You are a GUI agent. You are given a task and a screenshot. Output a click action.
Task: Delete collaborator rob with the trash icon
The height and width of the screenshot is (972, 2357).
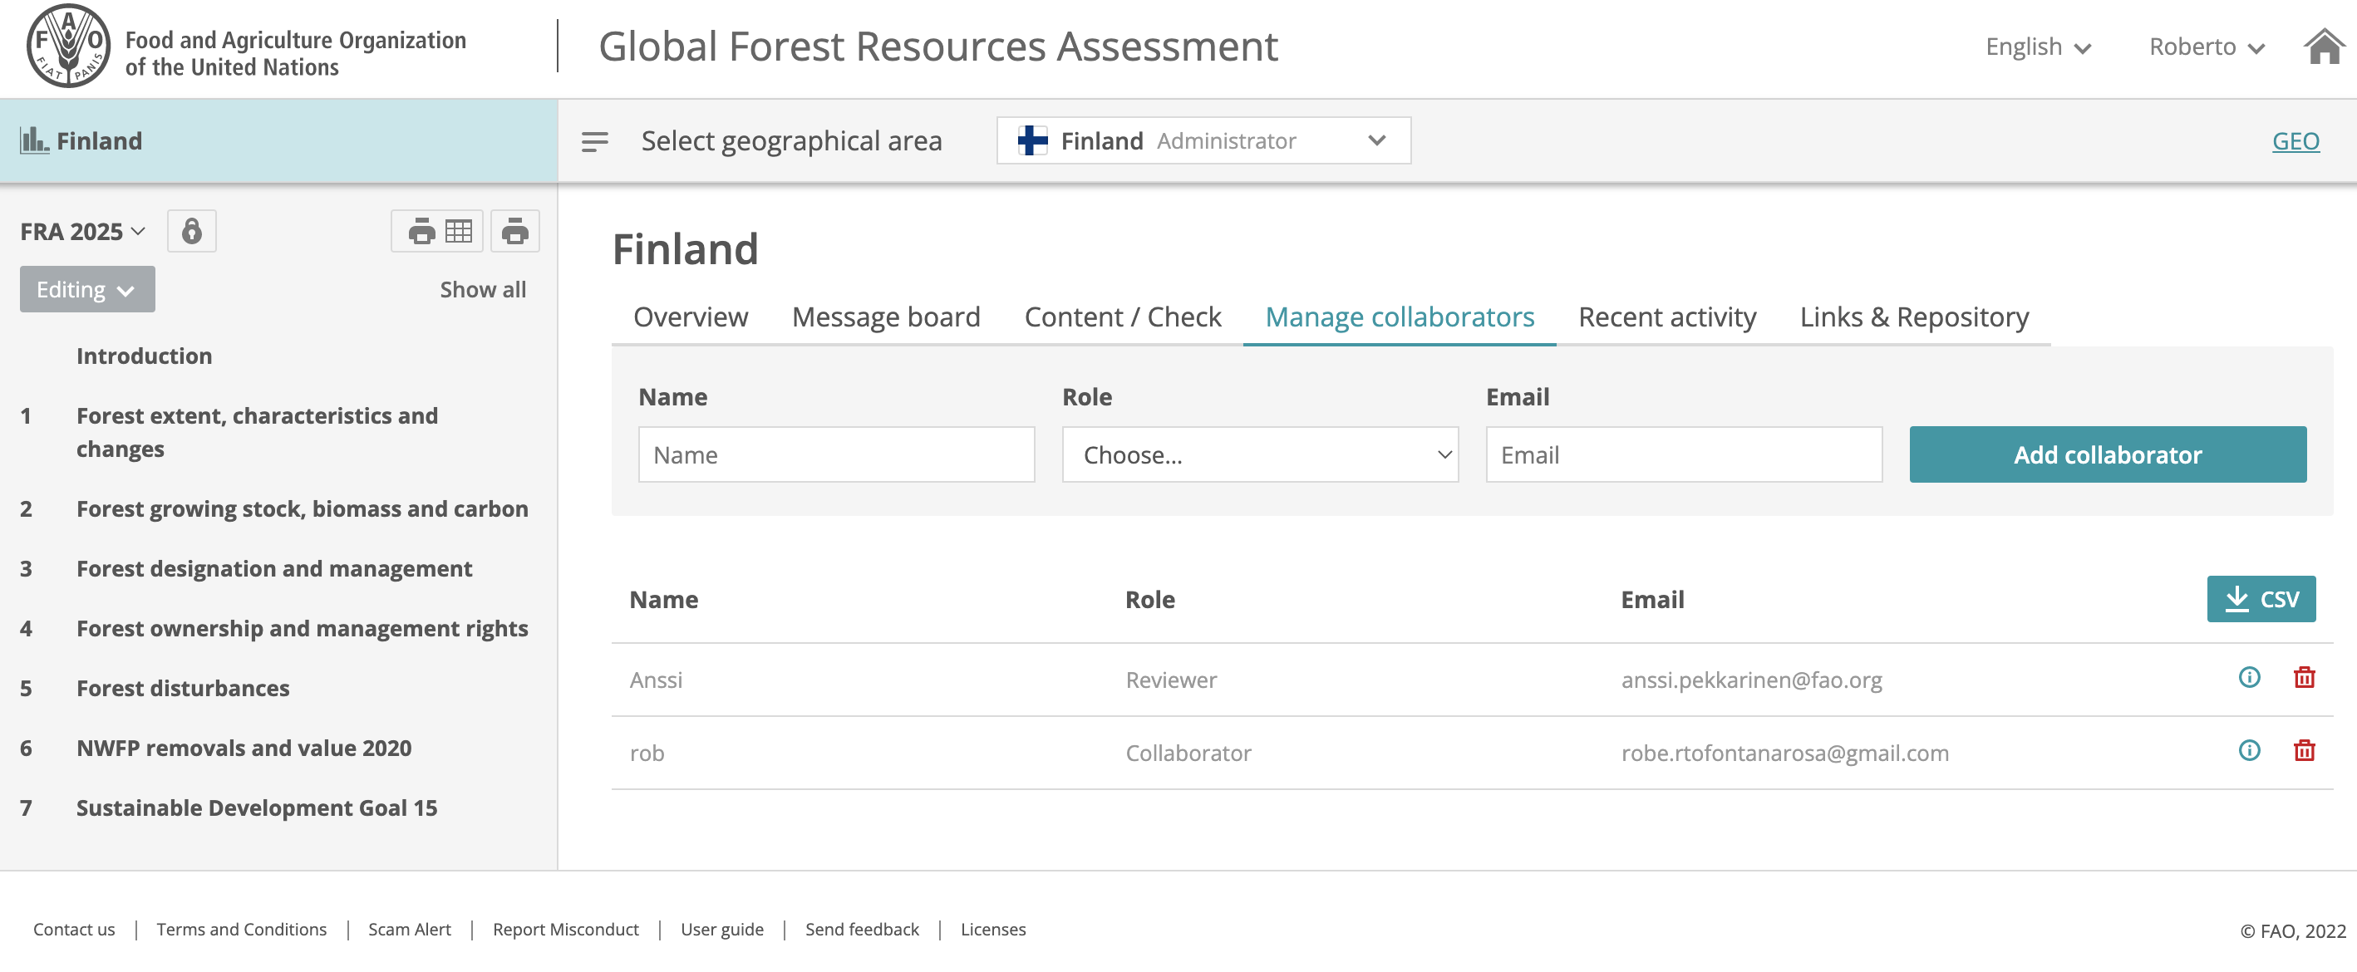(x=2305, y=751)
